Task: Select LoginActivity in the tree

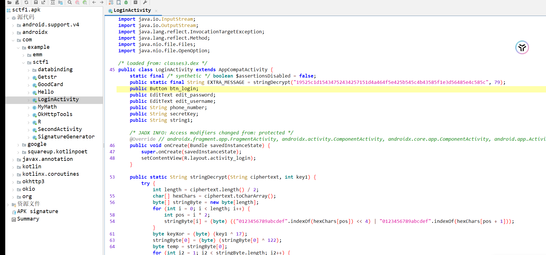Action: 58,99
